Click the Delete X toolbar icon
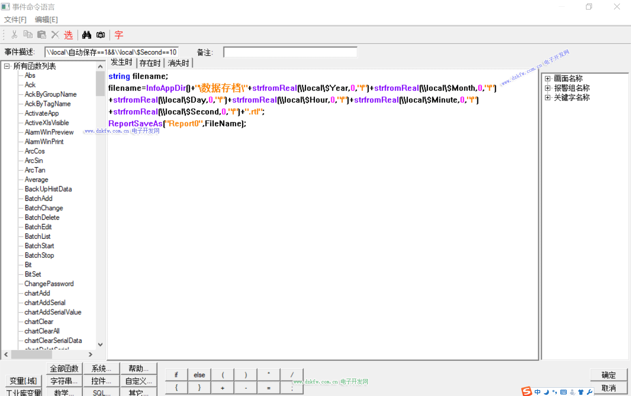631x396 pixels. click(x=55, y=35)
